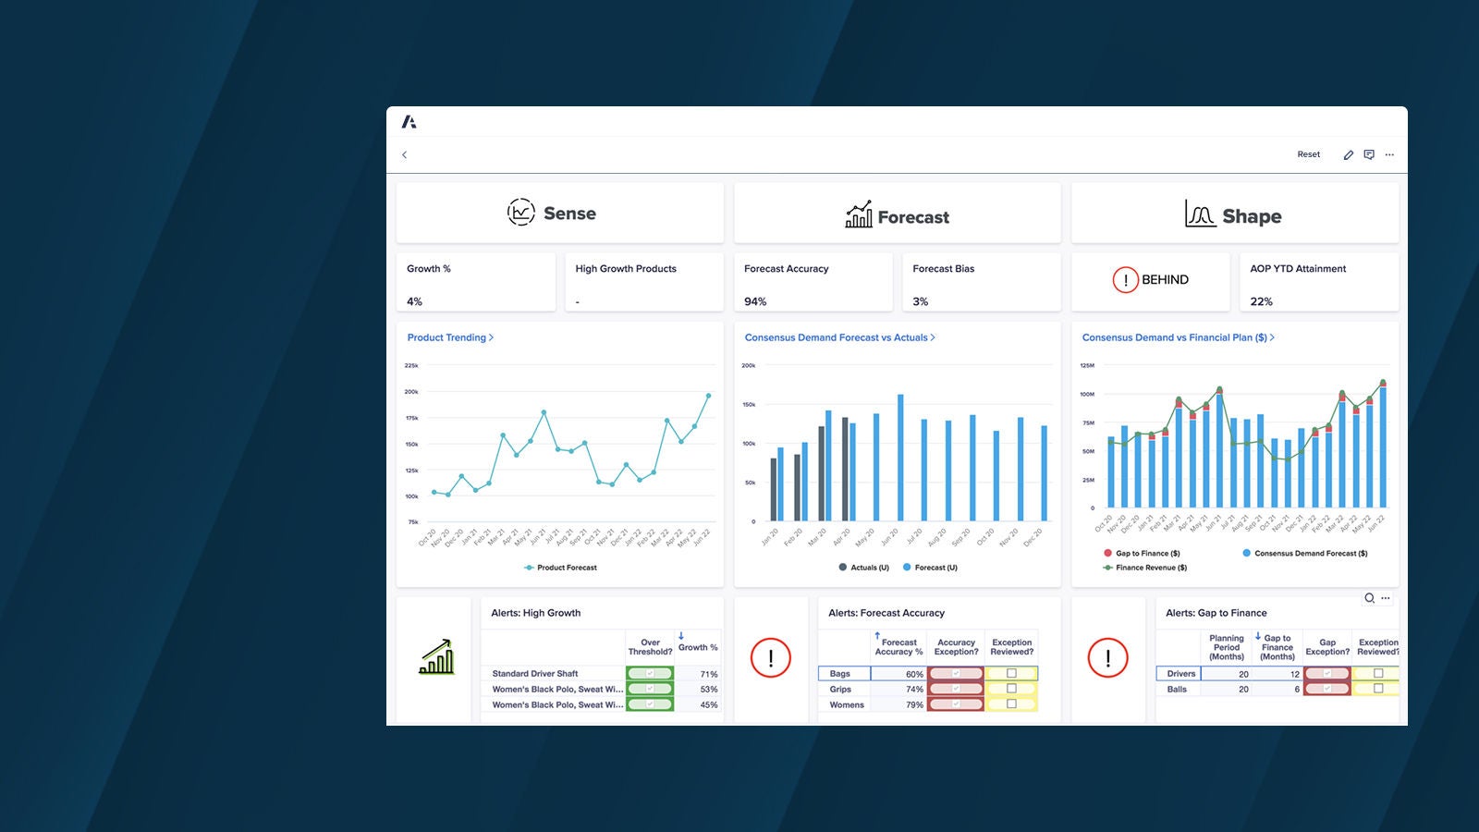Image resolution: width=1479 pixels, height=832 pixels.
Task: Expand the Consensus Demand Forecast vs Actuals chevron
Action: [x=933, y=337]
